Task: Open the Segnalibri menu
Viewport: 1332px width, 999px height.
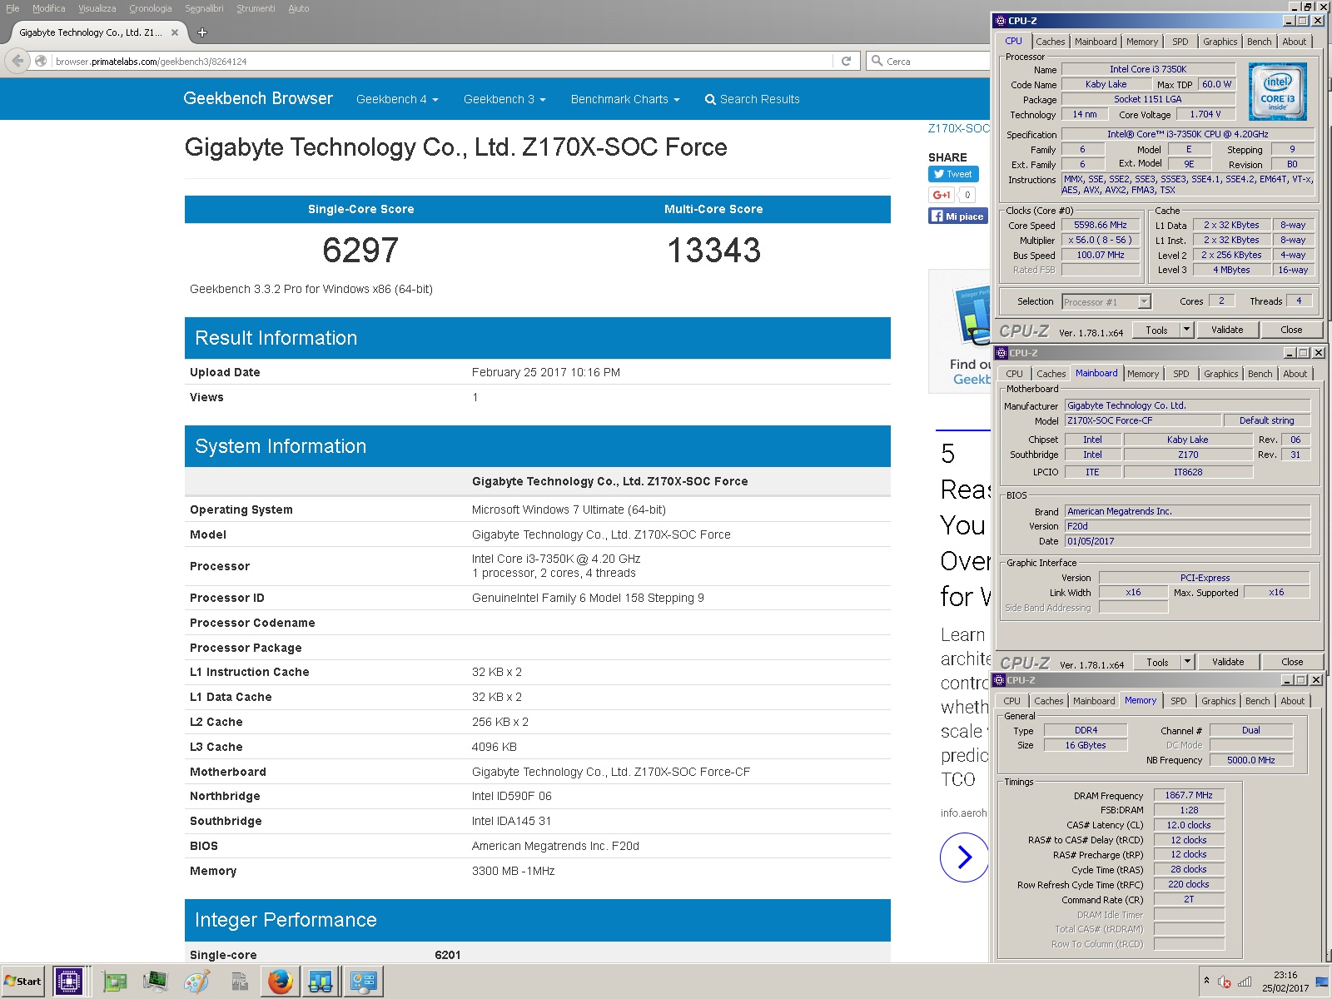Action: (204, 8)
